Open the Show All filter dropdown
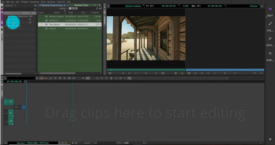Image resolution: width=275 pixels, height=145 pixels. pos(10,6)
